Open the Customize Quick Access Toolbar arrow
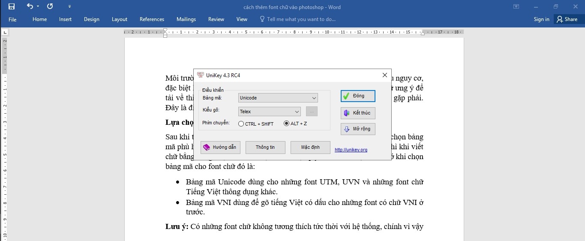 pyautogui.click(x=70, y=6)
